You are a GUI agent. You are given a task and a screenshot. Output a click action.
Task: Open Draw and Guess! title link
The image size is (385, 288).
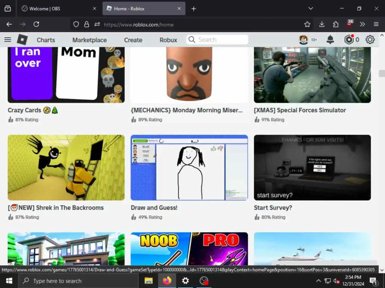coord(154,208)
